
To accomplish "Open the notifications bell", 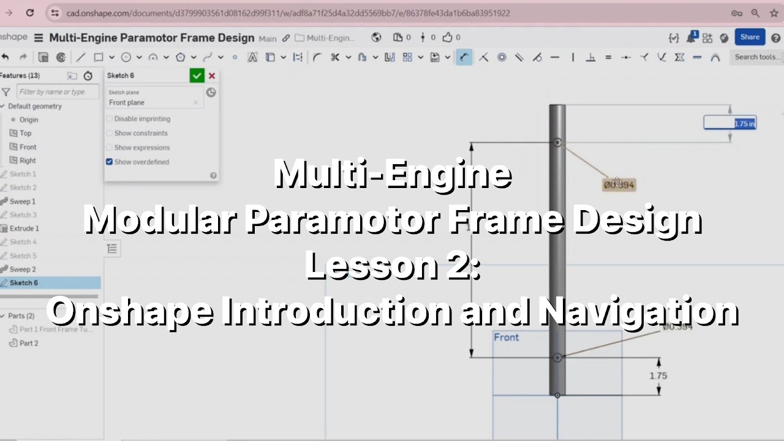I will (x=692, y=37).
